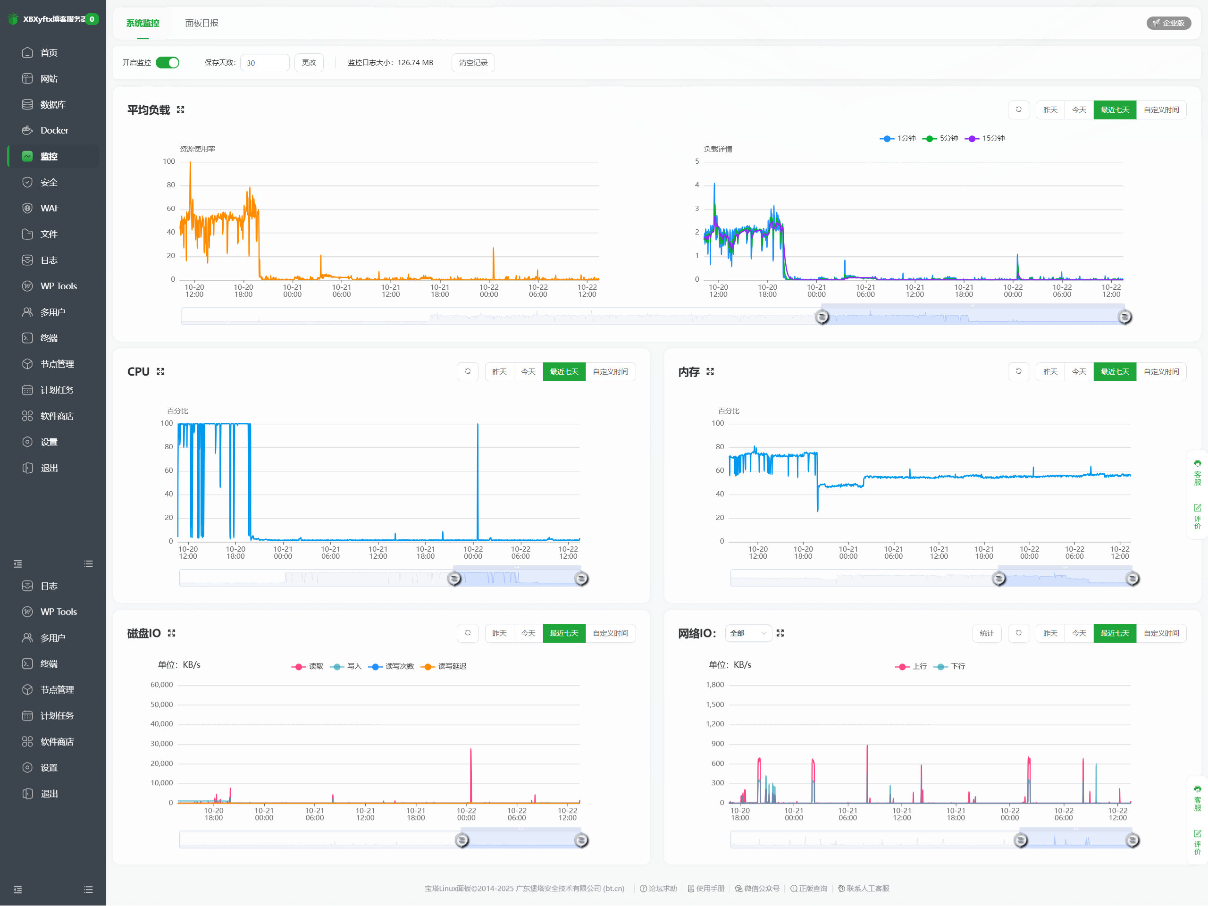Open WAF in the sidebar
The image size is (1208, 906).
click(49, 208)
